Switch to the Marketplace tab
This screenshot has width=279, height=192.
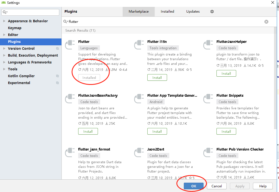[139, 12]
